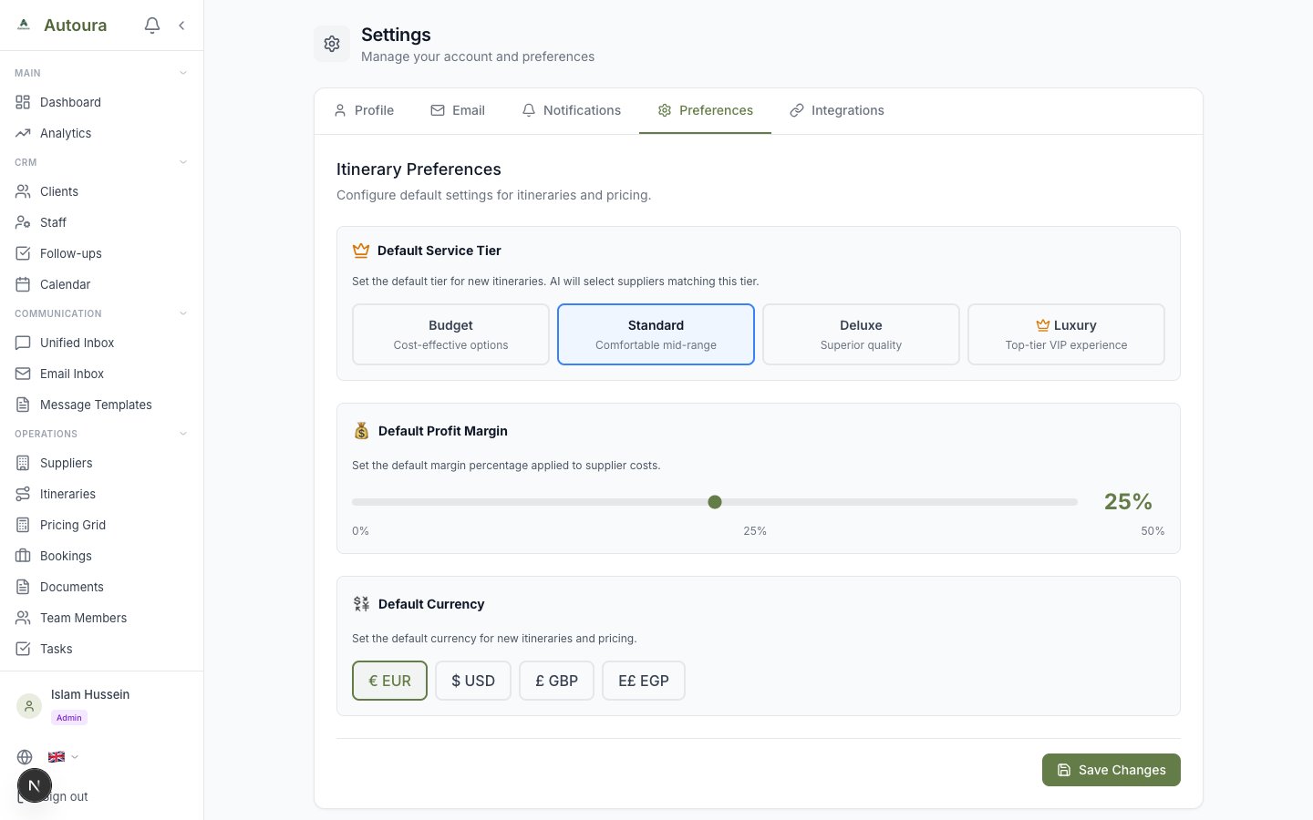The image size is (1313, 820).
Task: Select the Luxury service tier
Action: [1066, 334]
